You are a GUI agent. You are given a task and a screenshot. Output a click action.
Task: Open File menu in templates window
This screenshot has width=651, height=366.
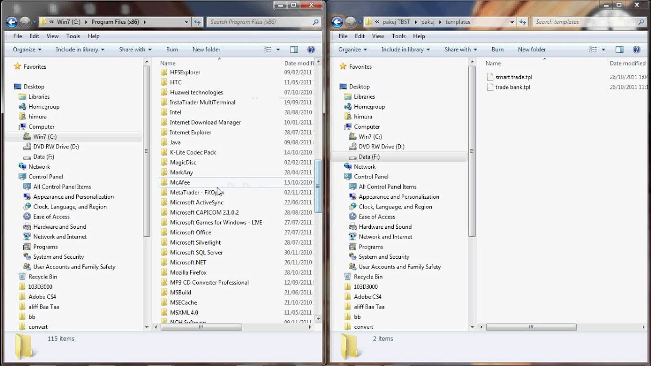tap(343, 36)
